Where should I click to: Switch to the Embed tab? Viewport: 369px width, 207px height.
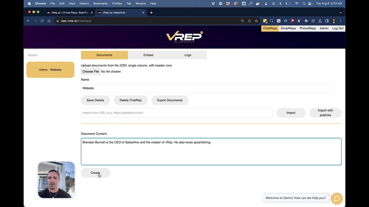(x=148, y=55)
